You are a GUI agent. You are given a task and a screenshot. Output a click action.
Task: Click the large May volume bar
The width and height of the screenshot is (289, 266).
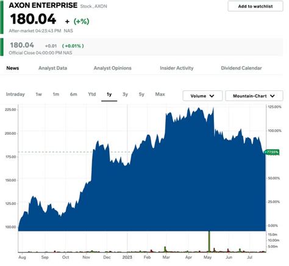point(209,242)
